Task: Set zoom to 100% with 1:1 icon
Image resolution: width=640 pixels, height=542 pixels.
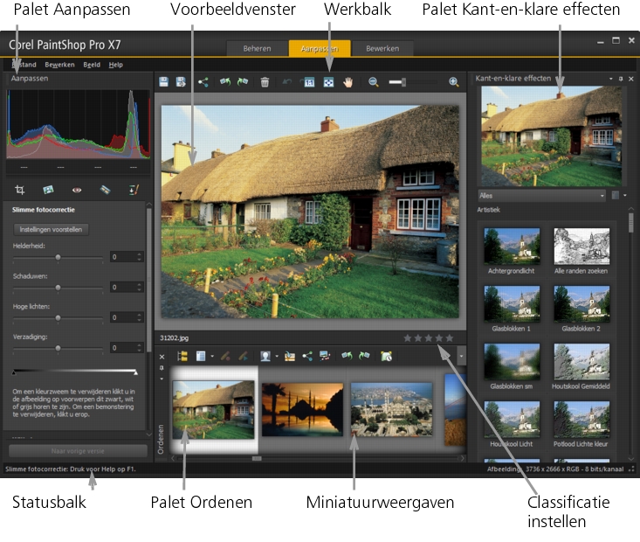Action: tap(309, 82)
